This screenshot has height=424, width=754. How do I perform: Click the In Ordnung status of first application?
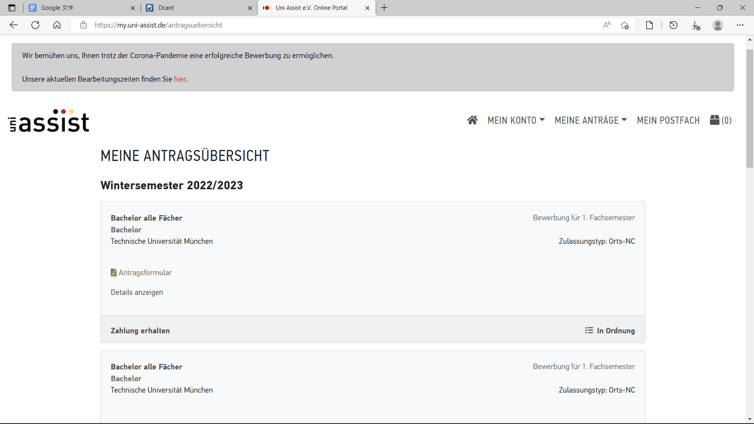click(610, 330)
